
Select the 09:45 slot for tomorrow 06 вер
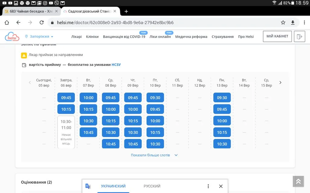point(66,98)
